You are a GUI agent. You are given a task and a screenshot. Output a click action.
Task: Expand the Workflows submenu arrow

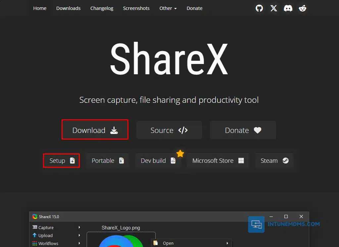(x=79, y=243)
